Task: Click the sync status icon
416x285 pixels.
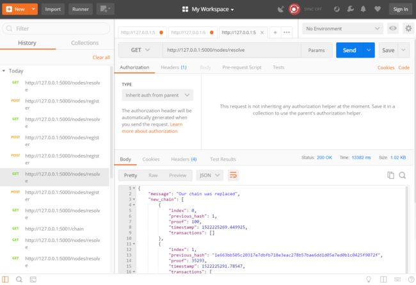Action: tap(294, 10)
